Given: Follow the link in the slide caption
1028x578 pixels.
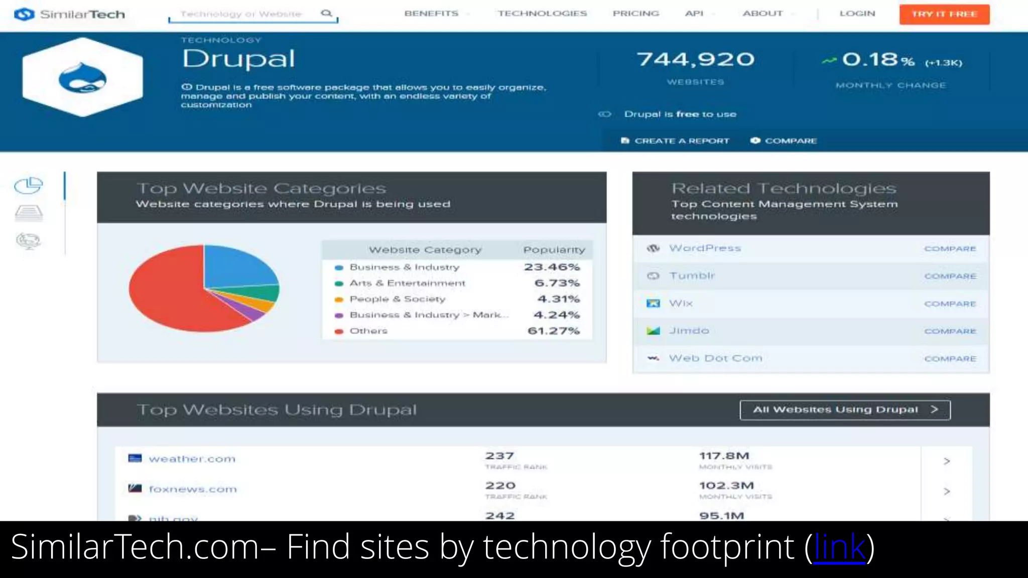Looking at the screenshot, I should [839, 547].
